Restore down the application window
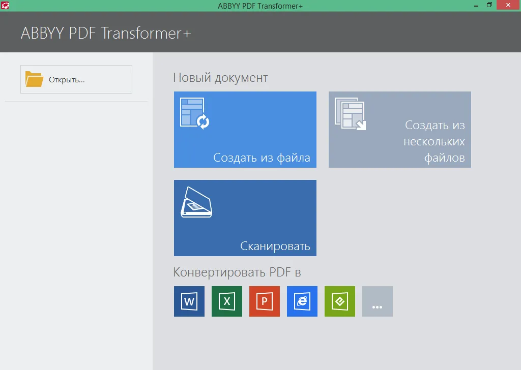 coord(489,5)
